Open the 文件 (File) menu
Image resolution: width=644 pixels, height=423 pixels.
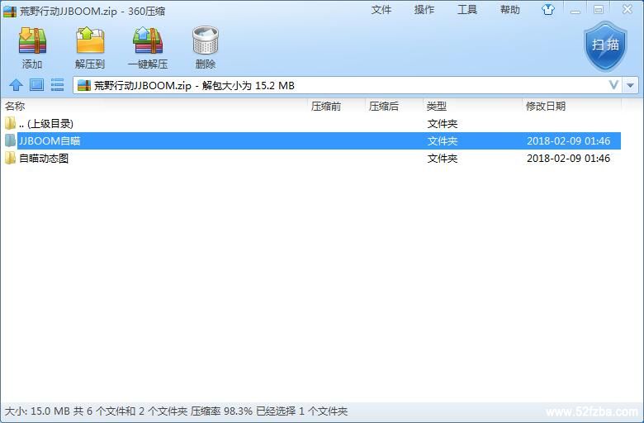click(381, 10)
